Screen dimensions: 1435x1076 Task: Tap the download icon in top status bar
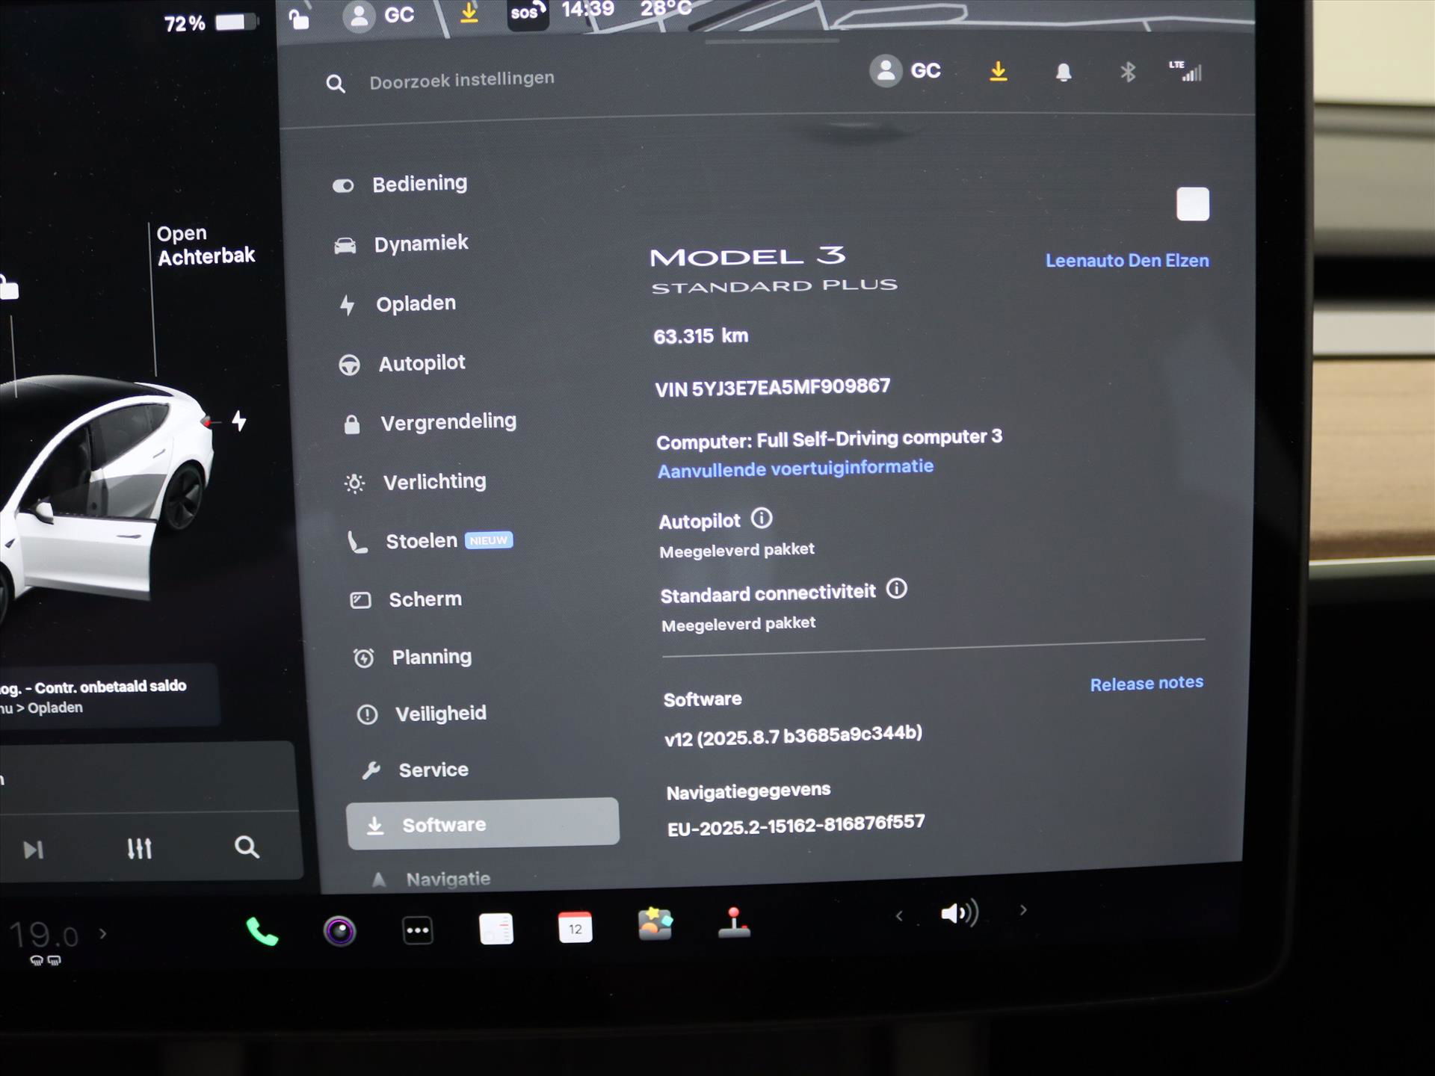pos(469,13)
